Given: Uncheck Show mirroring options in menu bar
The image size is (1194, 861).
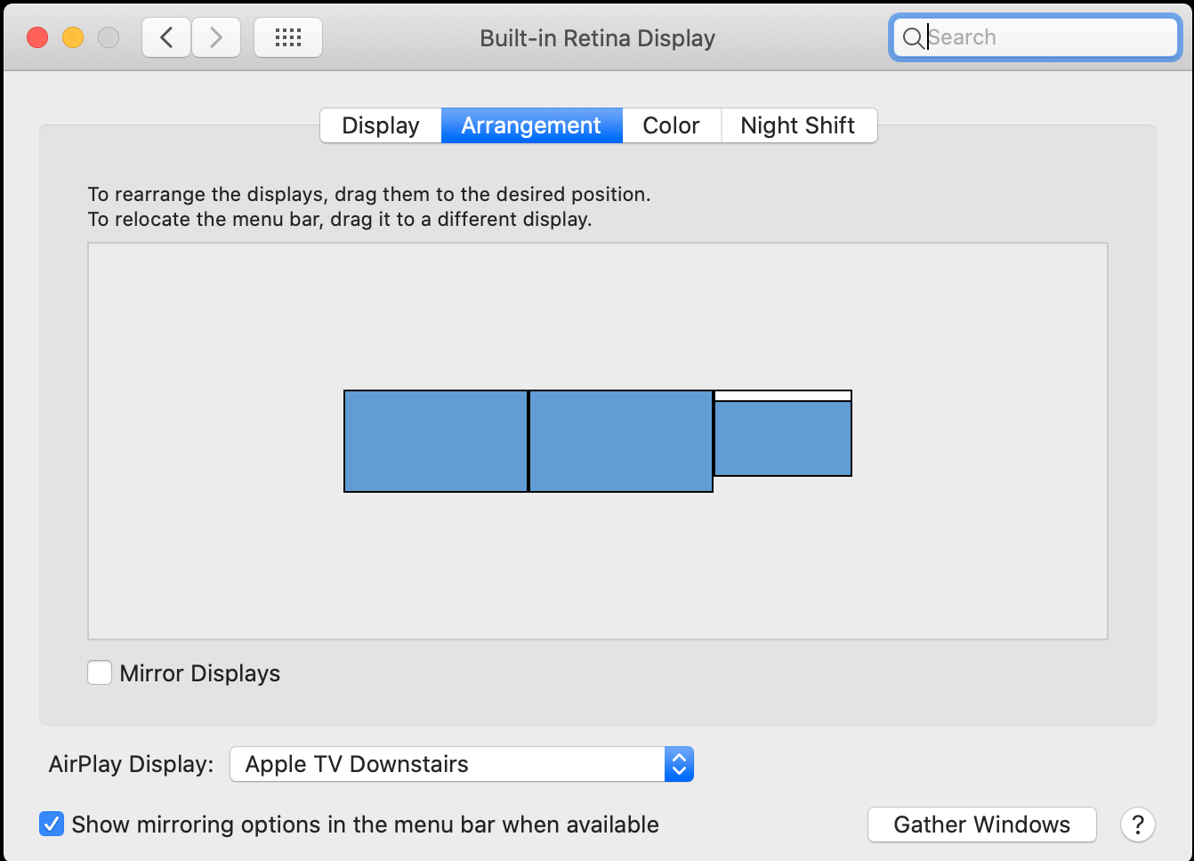Looking at the screenshot, I should coord(52,825).
